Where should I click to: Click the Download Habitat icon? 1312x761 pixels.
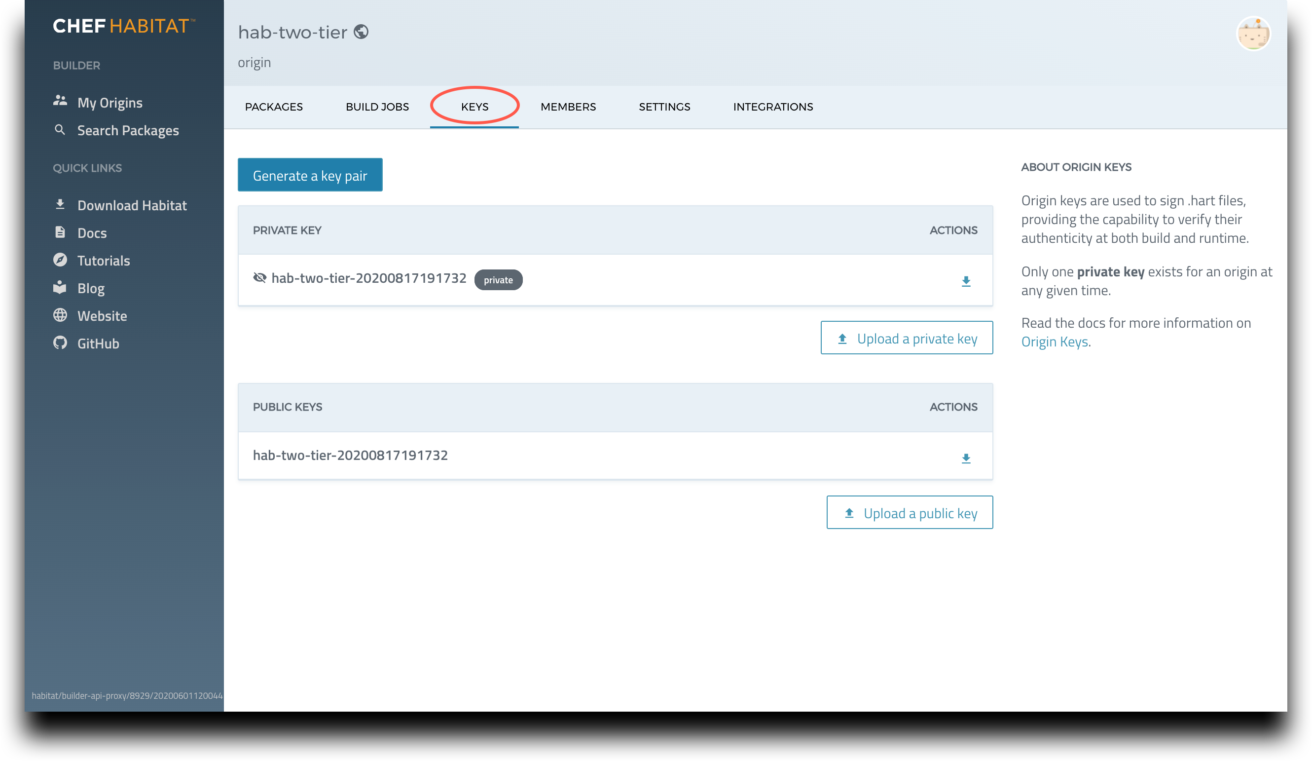(60, 204)
